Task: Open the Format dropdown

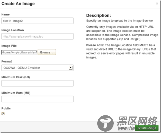Action: click(x=37, y=68)
